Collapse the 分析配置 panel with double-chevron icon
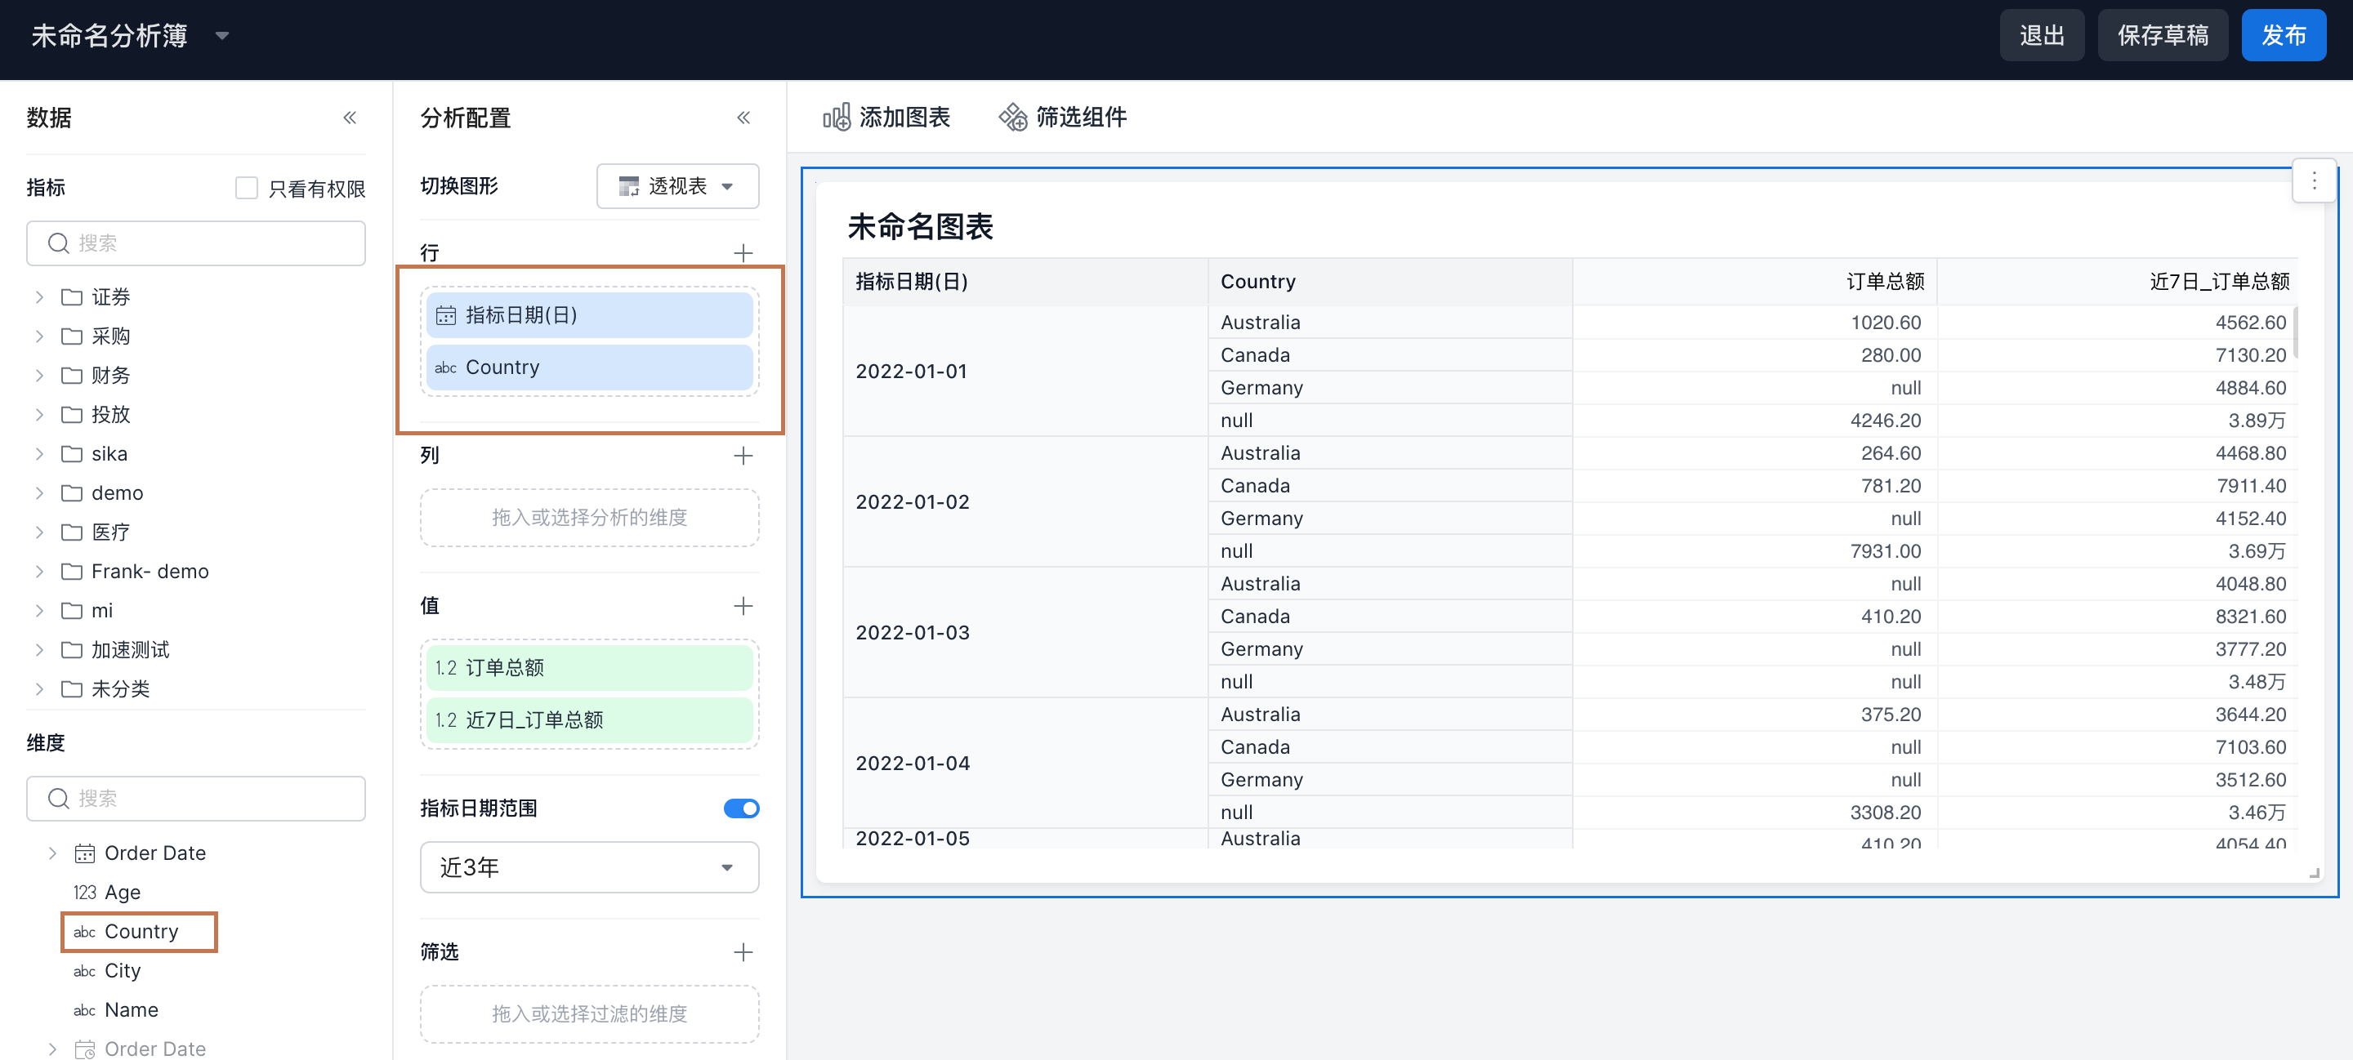The height and width of the screenshot is (1060, 2353). click(743, 118)
